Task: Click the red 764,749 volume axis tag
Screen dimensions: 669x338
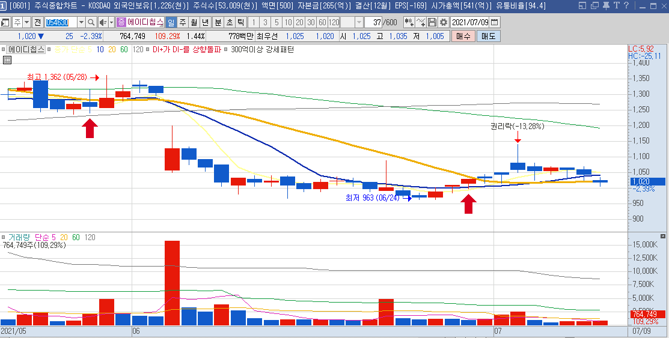Action: coord(647,314)
